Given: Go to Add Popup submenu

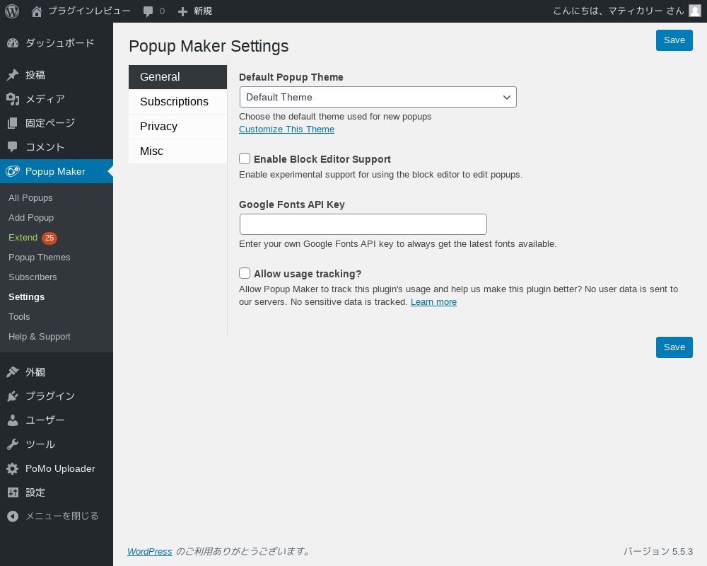Looking at the screenshot, I should tap(31, 217).
